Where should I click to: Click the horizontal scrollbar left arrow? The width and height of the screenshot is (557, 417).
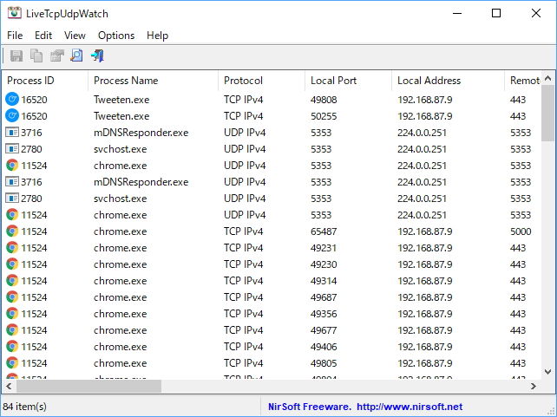point(9,386)
